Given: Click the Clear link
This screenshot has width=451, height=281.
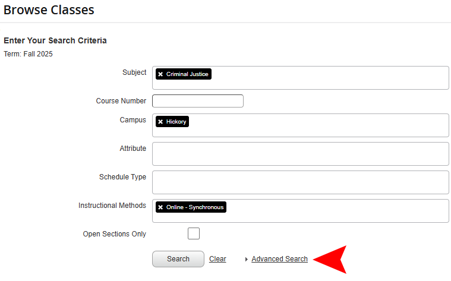Looking at the screenshot, I should [217, 259].
